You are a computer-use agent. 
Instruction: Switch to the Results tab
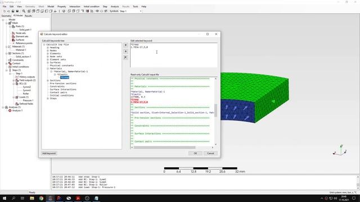29,16
